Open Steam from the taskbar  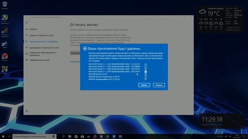coord(89,136)
